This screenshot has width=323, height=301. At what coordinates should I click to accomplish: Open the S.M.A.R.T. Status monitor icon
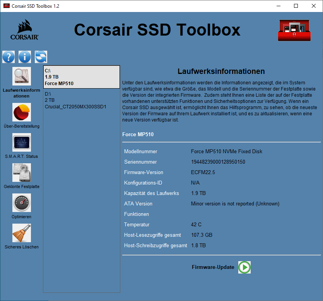click(22, 142)
